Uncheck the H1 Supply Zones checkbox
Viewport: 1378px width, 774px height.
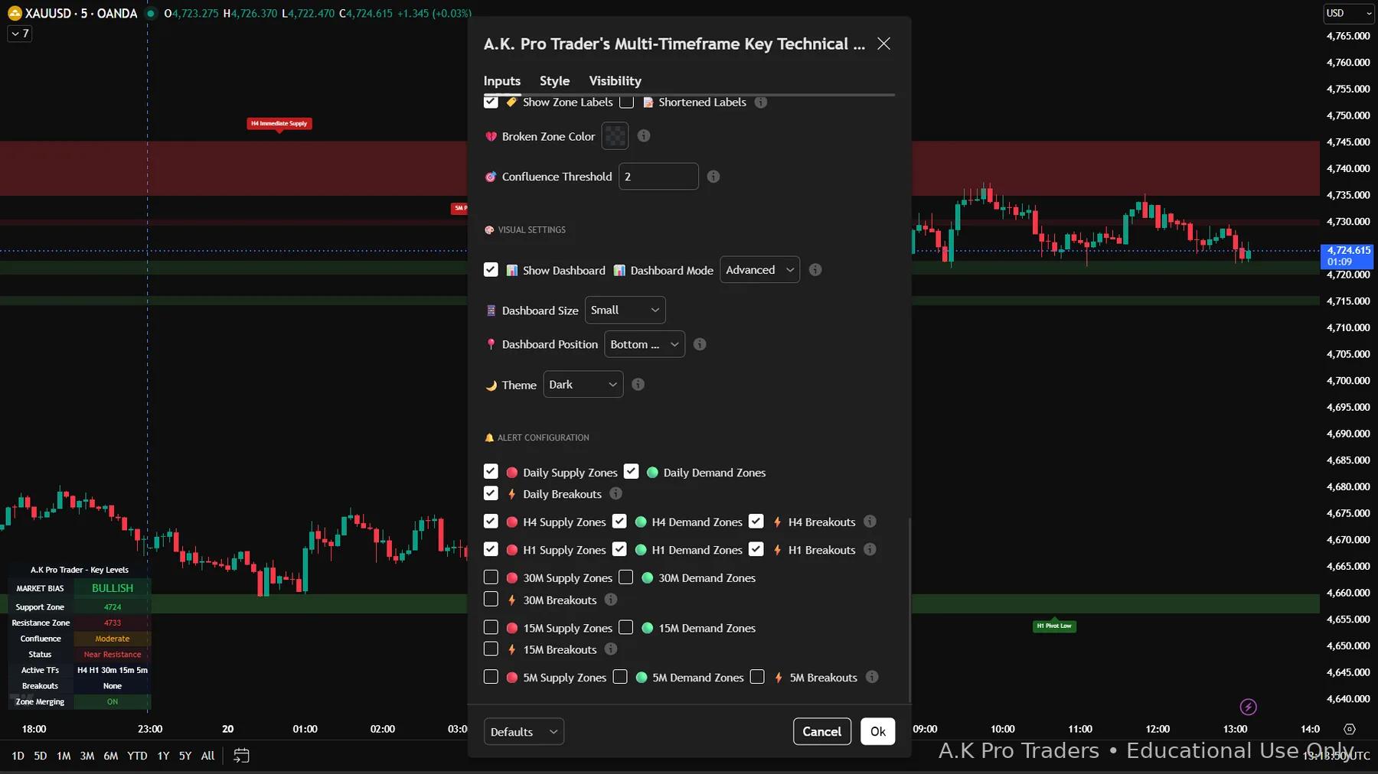click(x=491, y=549)
